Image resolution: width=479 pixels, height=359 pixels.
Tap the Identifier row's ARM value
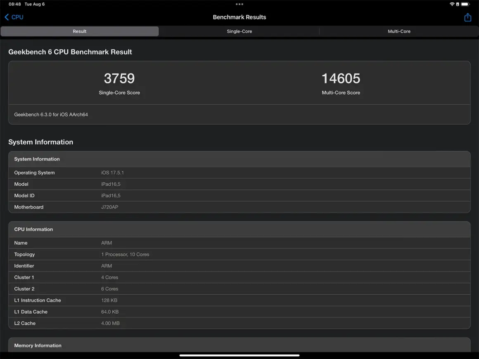106,266
